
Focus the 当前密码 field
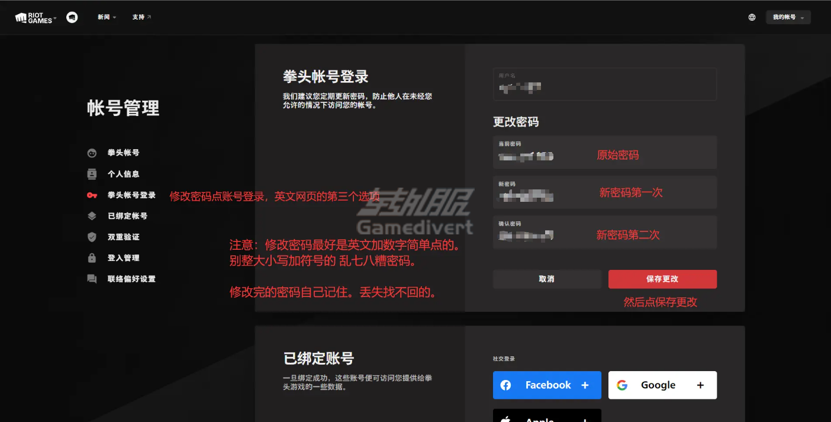tap(605, 153)
